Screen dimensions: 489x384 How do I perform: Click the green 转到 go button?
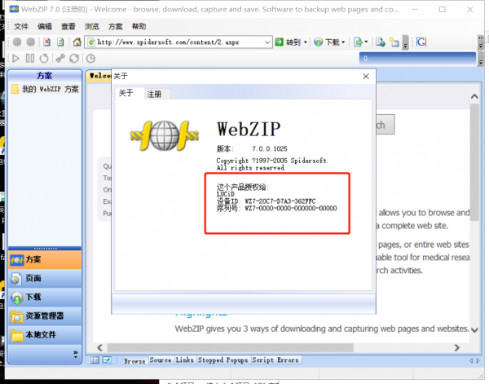tap(289, 42)
